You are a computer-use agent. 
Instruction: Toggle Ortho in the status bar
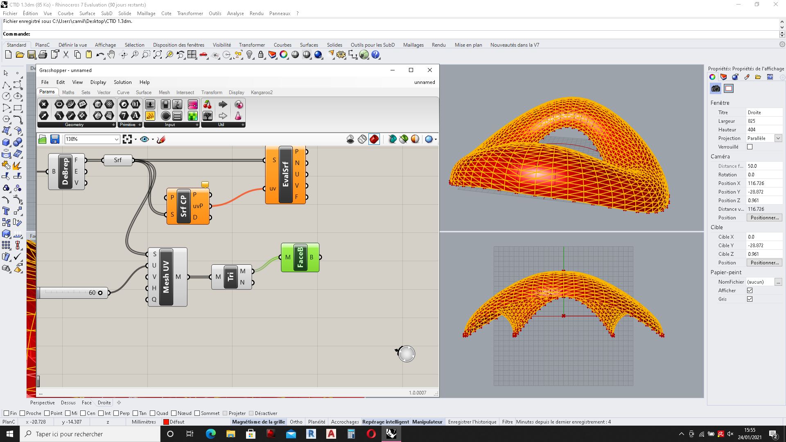click(296, 422)
